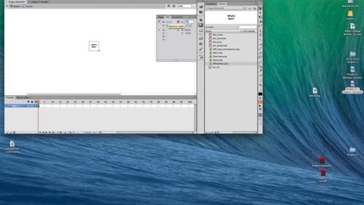Select Quiz.png in the library list
This screenshot has height=205, width=364.
tap(217, 60)
